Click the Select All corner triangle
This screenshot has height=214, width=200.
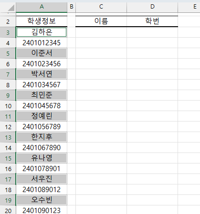click(x=11, y=8)
